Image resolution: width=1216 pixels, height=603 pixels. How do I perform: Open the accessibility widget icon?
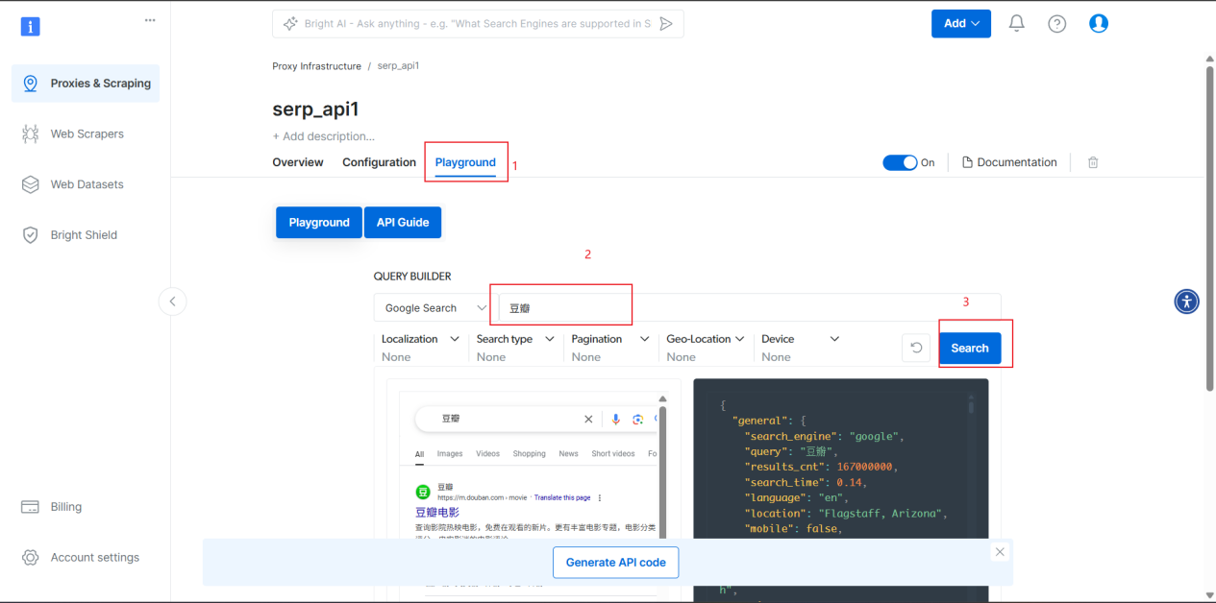pos(1187,301)
